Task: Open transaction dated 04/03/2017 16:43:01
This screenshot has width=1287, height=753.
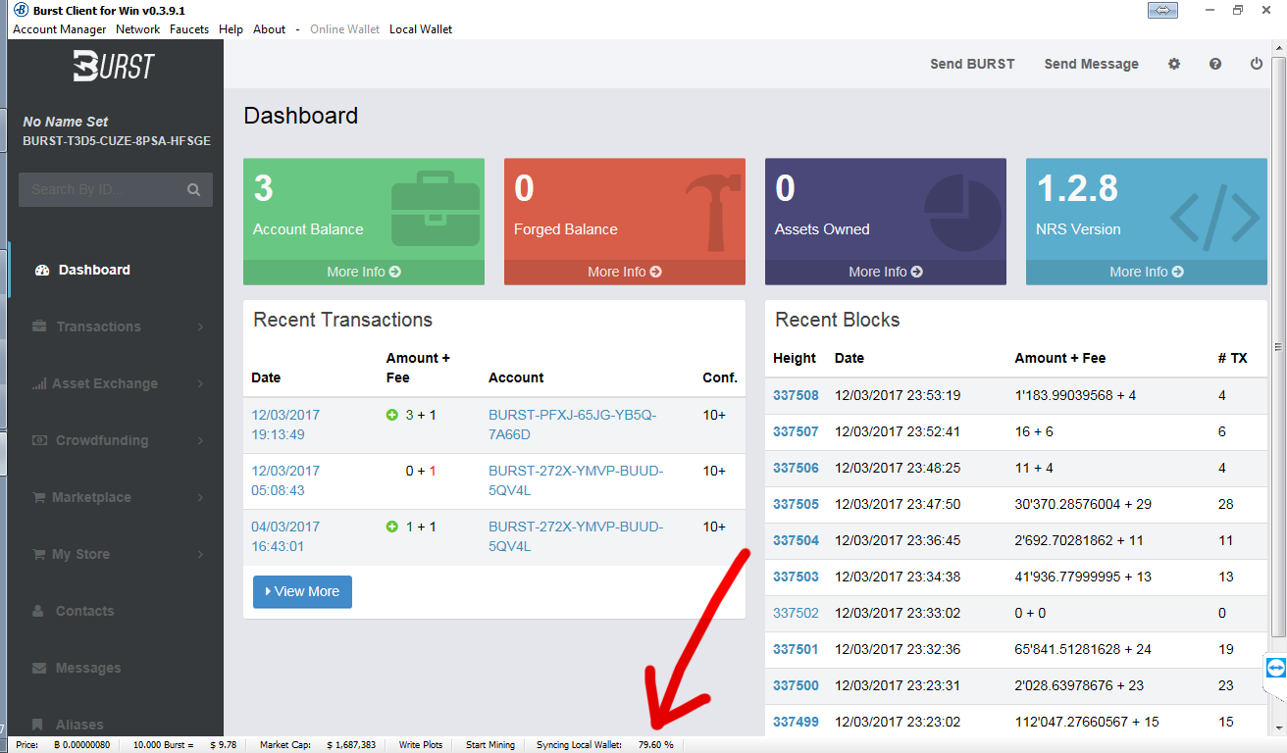Action: (285, 536)
